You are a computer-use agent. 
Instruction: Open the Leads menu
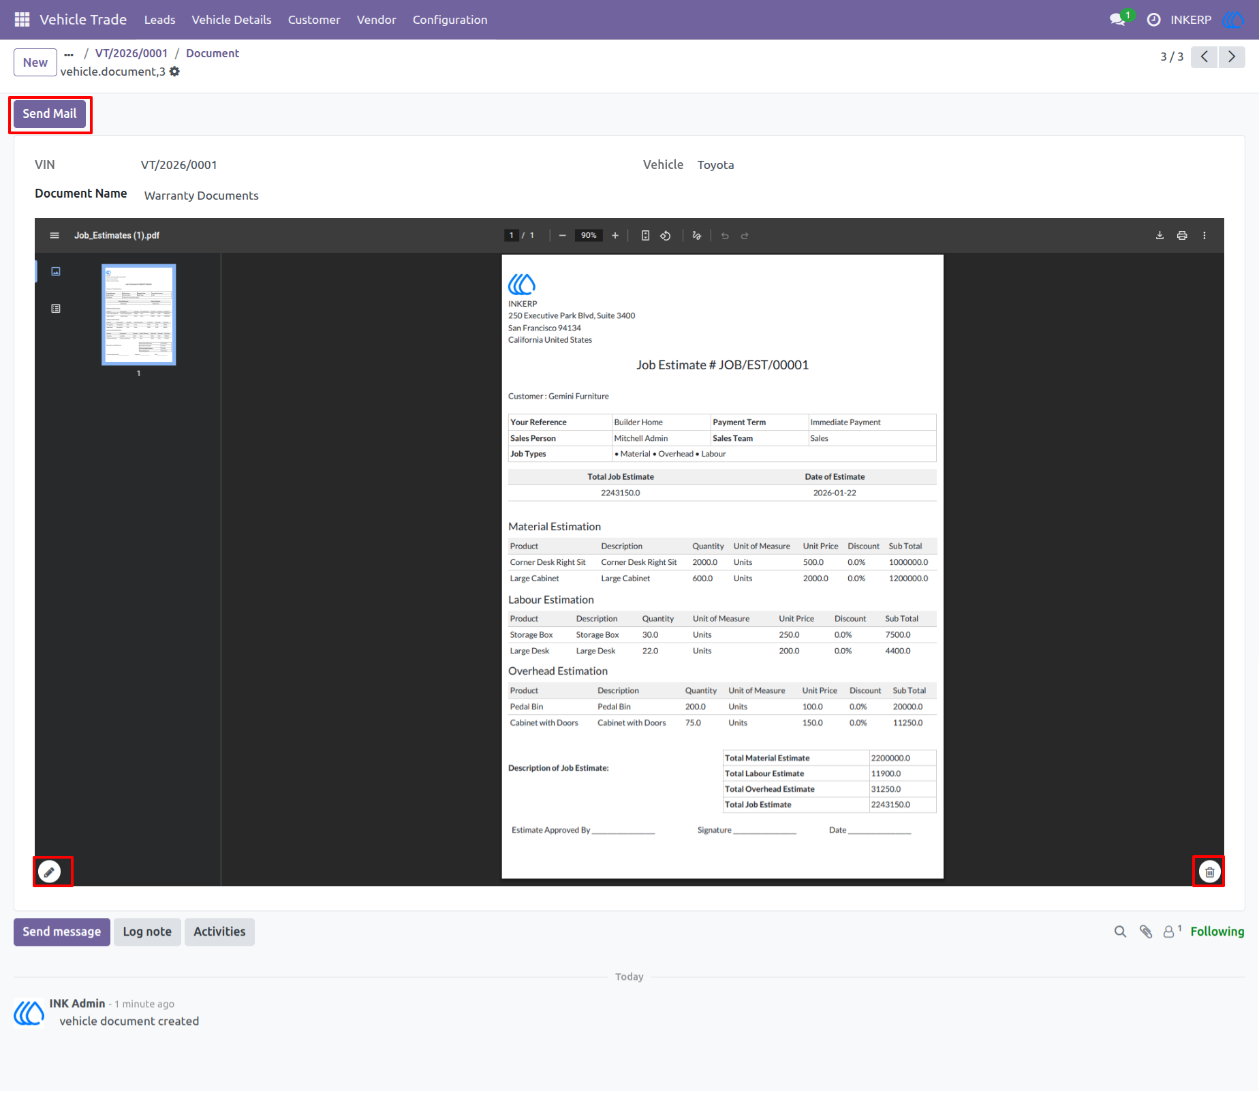(159, 20)
